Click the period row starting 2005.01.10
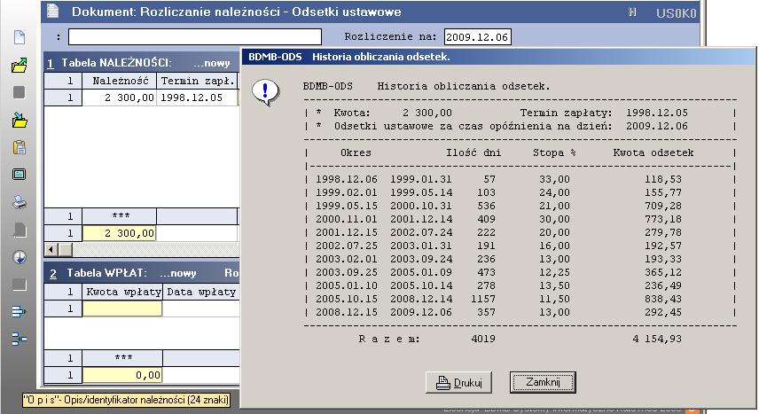This screenshot has height=414, width=759. click(x=520, y=285)
